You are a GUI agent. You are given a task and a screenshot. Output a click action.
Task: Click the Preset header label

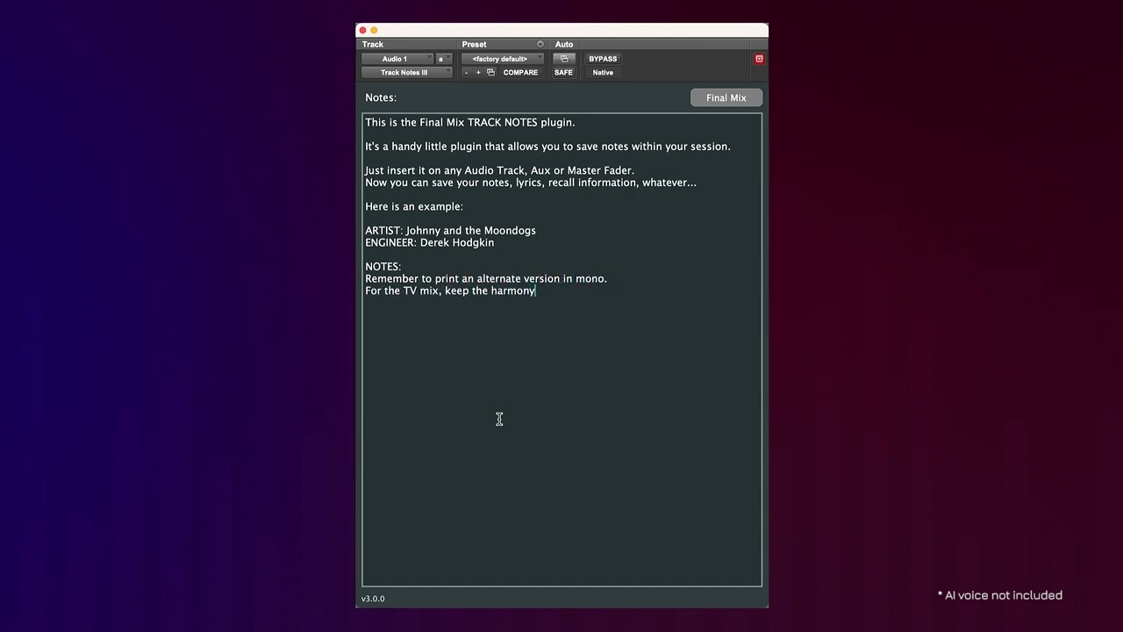(474, 44)
